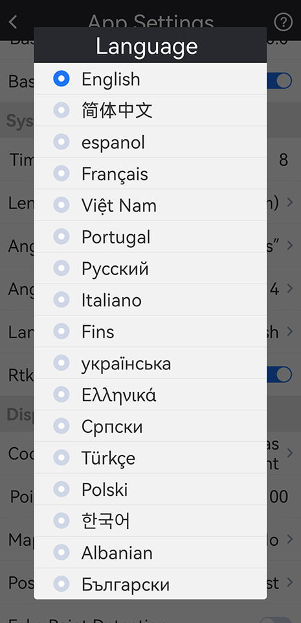Choose Portugal language option
The height and width of the screenshot is (623, 301).
pos(150,236)
